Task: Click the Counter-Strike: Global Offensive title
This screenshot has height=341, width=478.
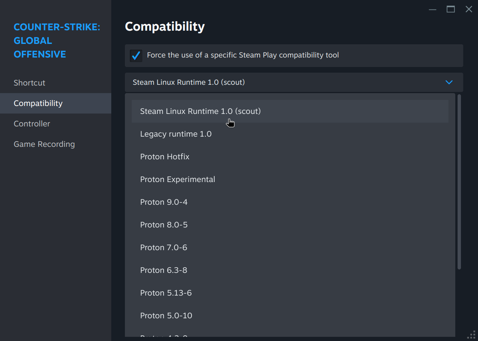Action: (57, 40)
